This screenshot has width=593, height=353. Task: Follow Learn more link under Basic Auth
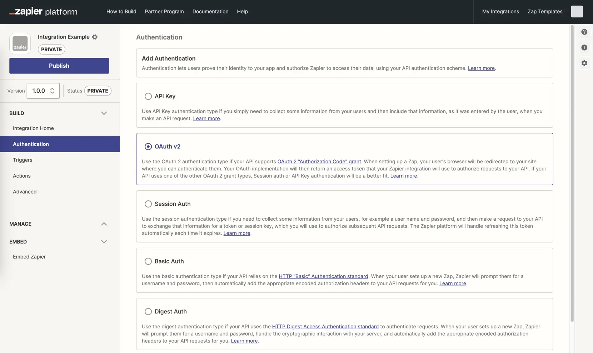pos(453,283)
